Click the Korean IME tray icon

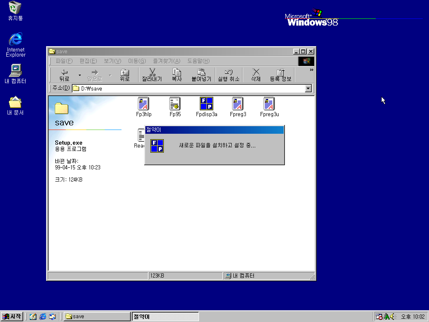pos(386,317)
